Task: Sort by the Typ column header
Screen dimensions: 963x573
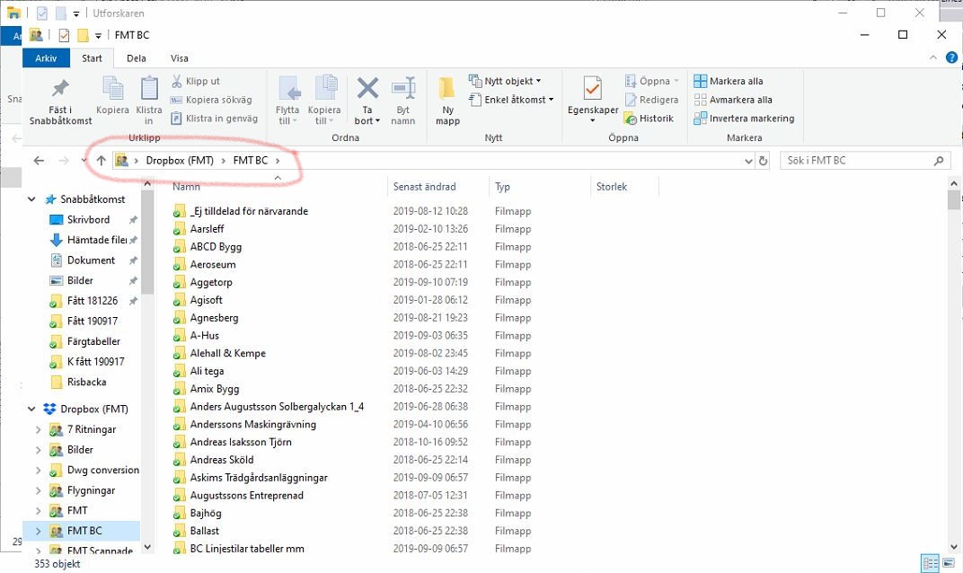Action: tap(502, 187)
